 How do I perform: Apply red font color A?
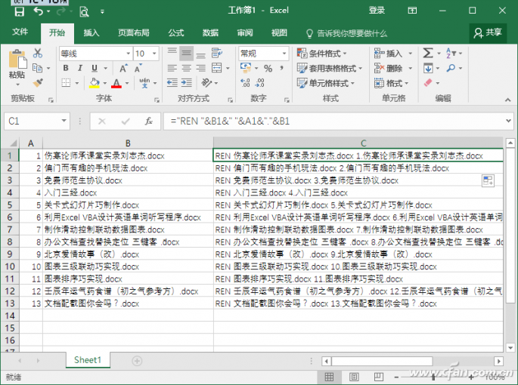coord(116,83)
